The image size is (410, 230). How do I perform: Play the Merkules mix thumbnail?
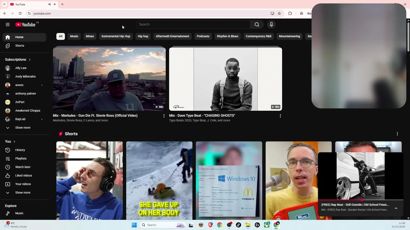109,79
